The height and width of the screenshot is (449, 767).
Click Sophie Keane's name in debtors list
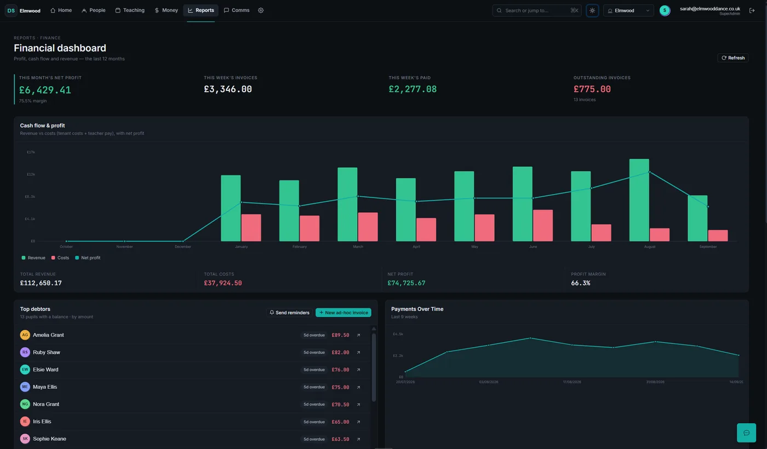tap(49, 439)
